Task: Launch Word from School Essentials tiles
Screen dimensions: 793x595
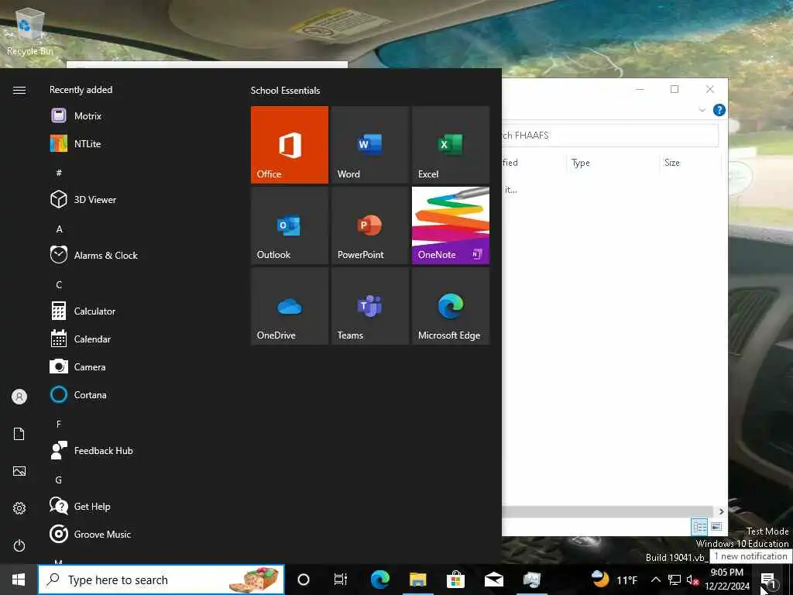Action: click(369, 145)
